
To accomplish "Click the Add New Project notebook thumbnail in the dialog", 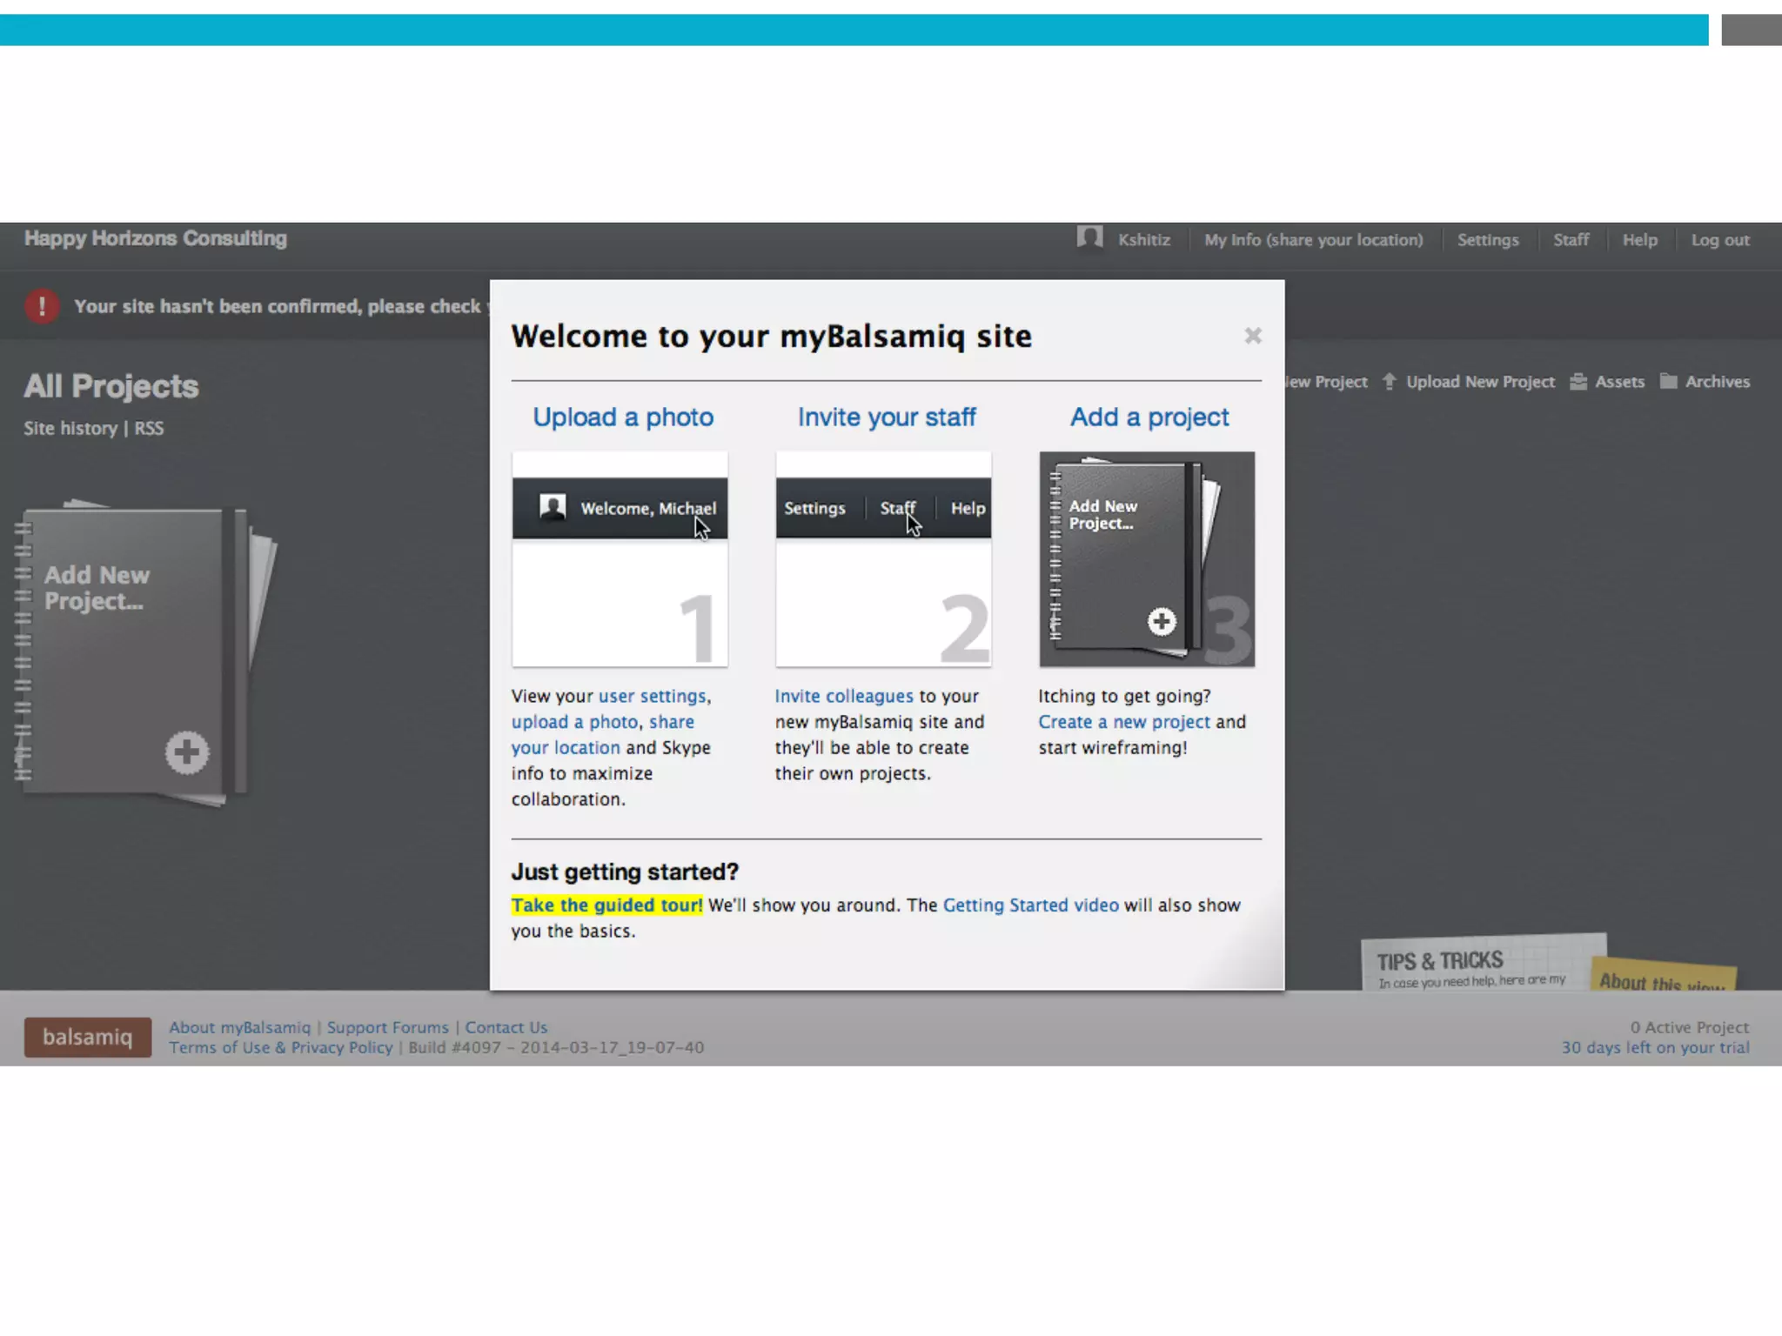I will point(1146,559).
